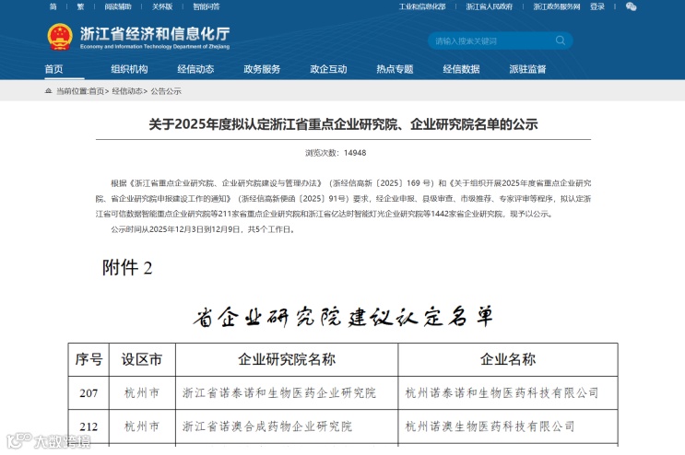Click the site title 浙江省经济和信息化厅
This screenshot has height=455, width=685.
pyautogui.click(x=155, y=33)
